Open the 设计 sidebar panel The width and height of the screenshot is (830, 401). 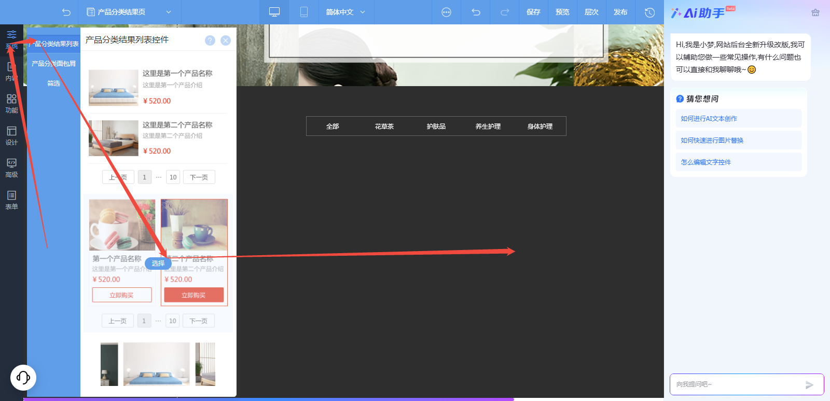[11, 135]
